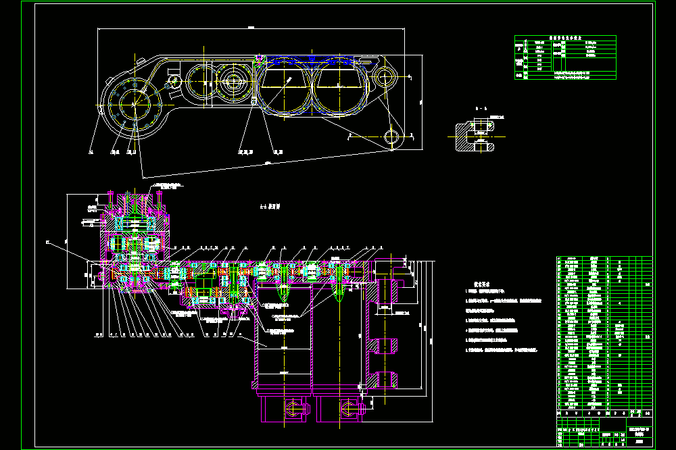Select the green parameter table at top right

click(x=565, y=57)
